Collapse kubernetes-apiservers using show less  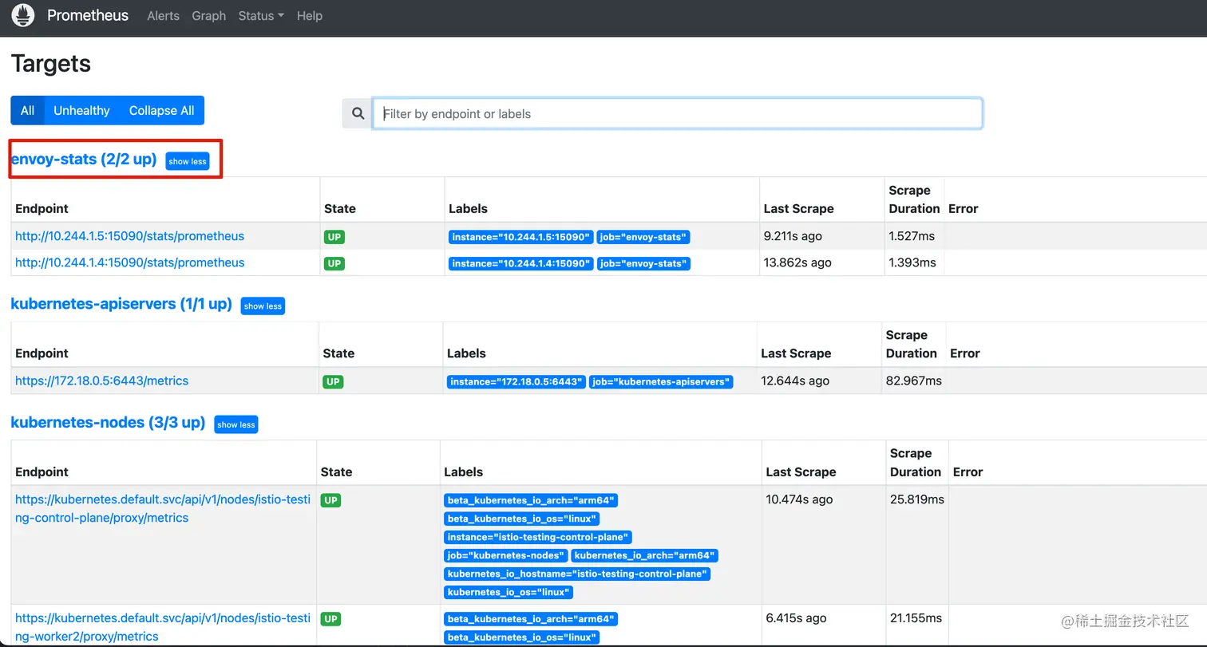[x=263, y=306]
